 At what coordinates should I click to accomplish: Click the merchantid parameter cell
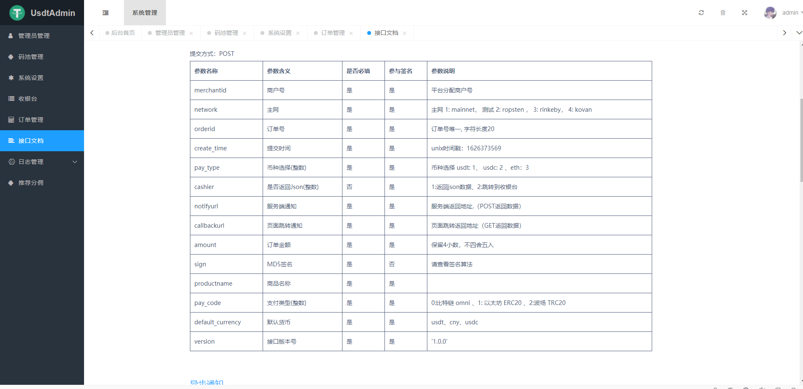coord(226,90)
